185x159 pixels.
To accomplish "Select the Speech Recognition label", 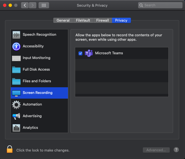I will pyautogui.click(x=39, y=35).
